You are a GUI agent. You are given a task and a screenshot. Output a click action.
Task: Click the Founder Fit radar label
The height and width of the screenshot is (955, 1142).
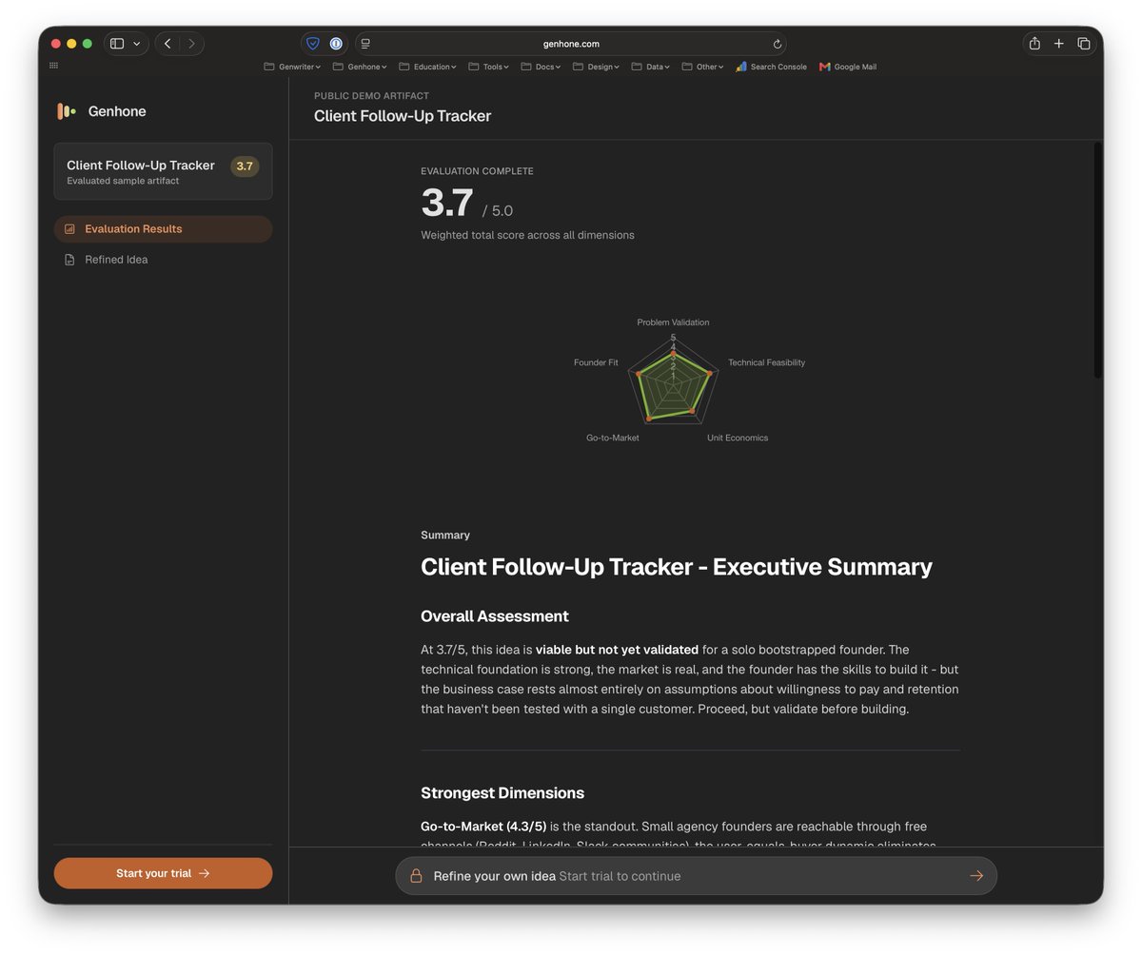point(596,362)
